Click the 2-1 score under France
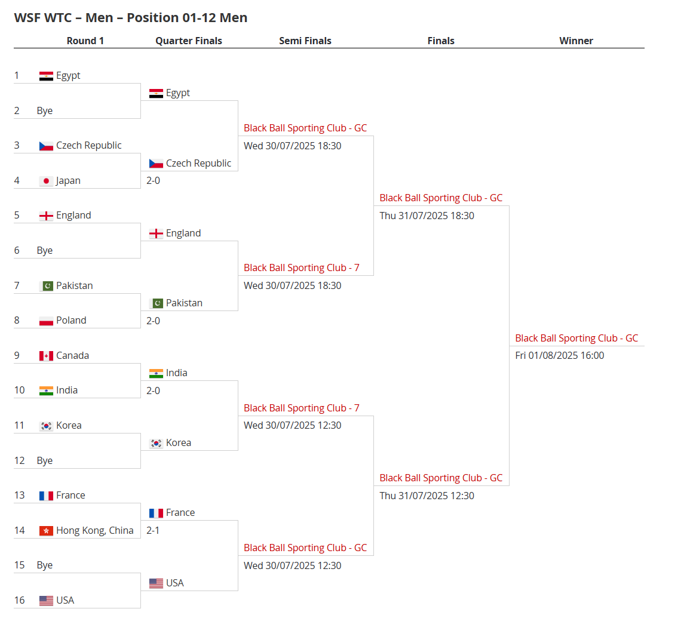Screen dimensions: 684x618 click(x=153, y=530)
